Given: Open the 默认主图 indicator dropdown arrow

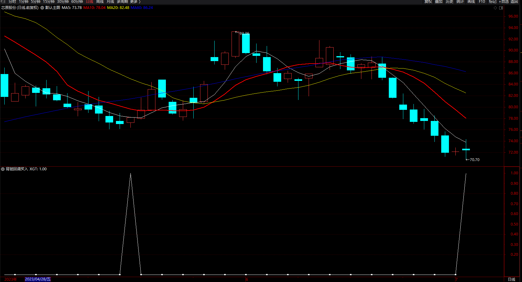Looking at the screenshot, I should (x=42, y=8).
